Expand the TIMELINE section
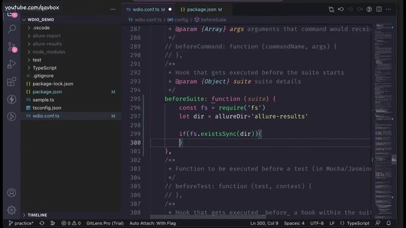The width and height of the screenshot is (406, 228). click(37, 215)
